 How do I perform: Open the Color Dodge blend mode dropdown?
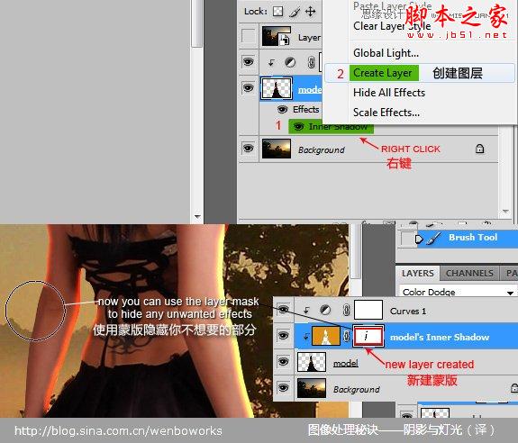point(458,292)
